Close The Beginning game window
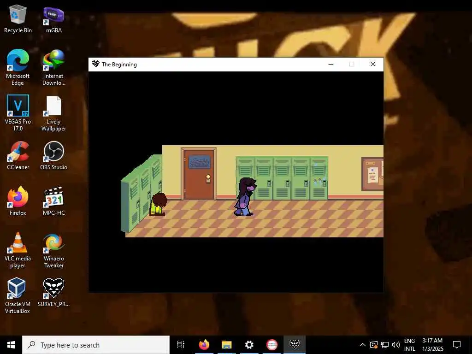 pyautogui.click(x=372, y=64)
